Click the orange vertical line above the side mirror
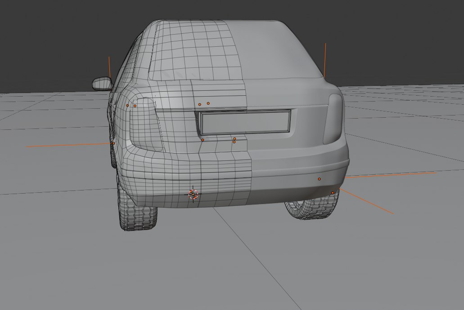 (109, 67)
